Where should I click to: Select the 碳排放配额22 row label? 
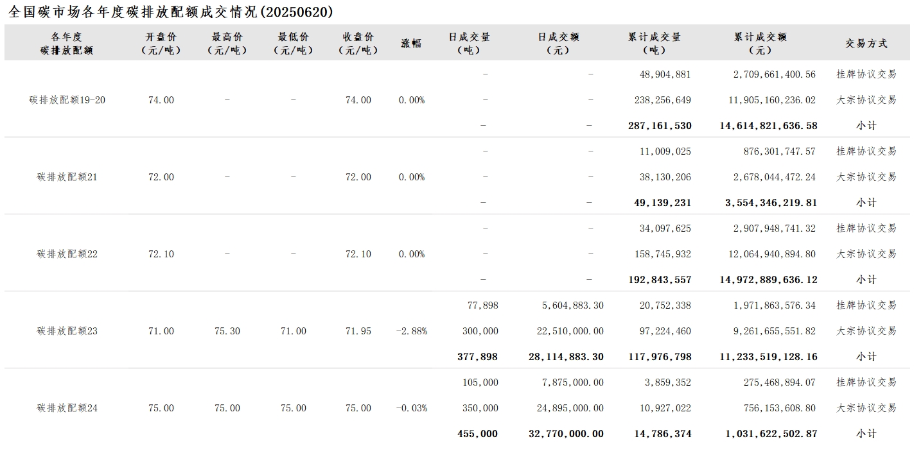[67, 254]
